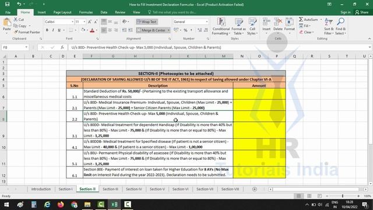Open Sort & Filter menu
The image size is (373, 210).
tap(329, 26)
